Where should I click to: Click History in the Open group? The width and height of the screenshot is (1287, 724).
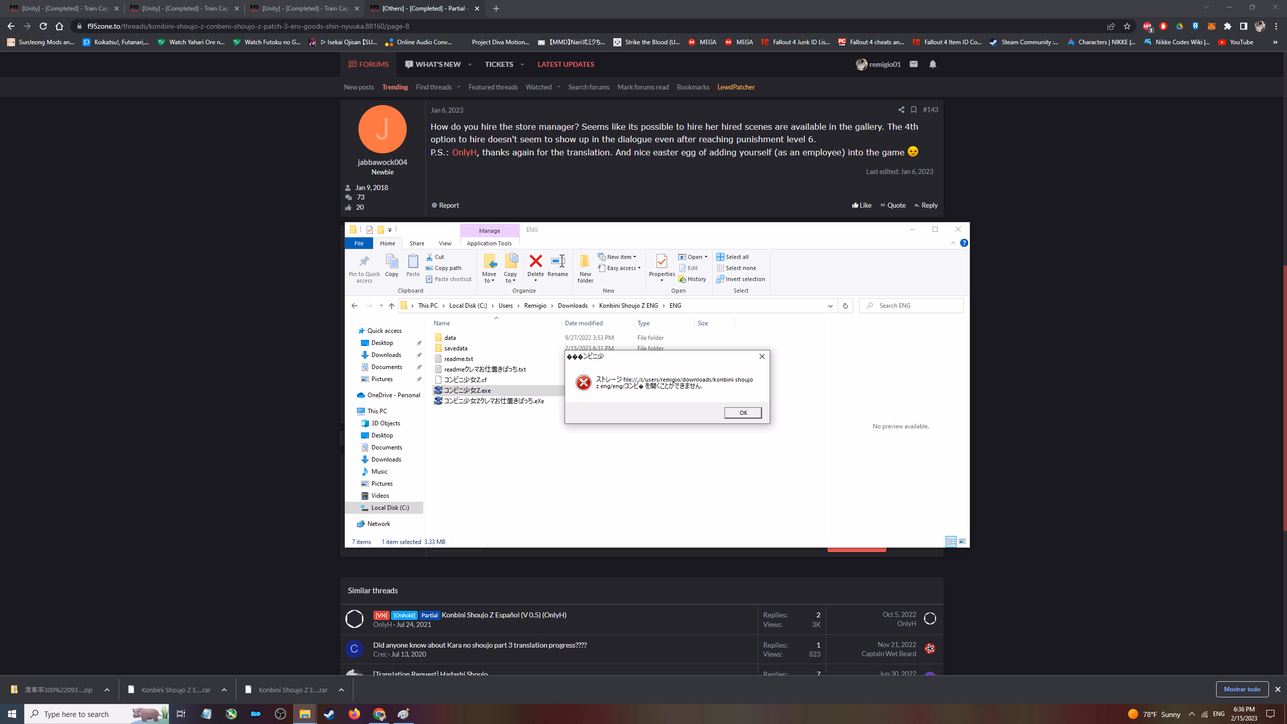(x=692, y=279)
